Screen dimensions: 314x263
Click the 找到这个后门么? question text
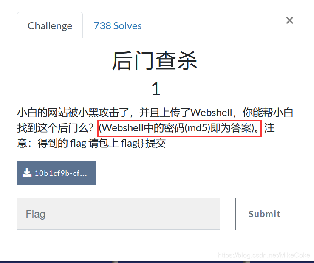pyautogui.click(x=55, y=128)
